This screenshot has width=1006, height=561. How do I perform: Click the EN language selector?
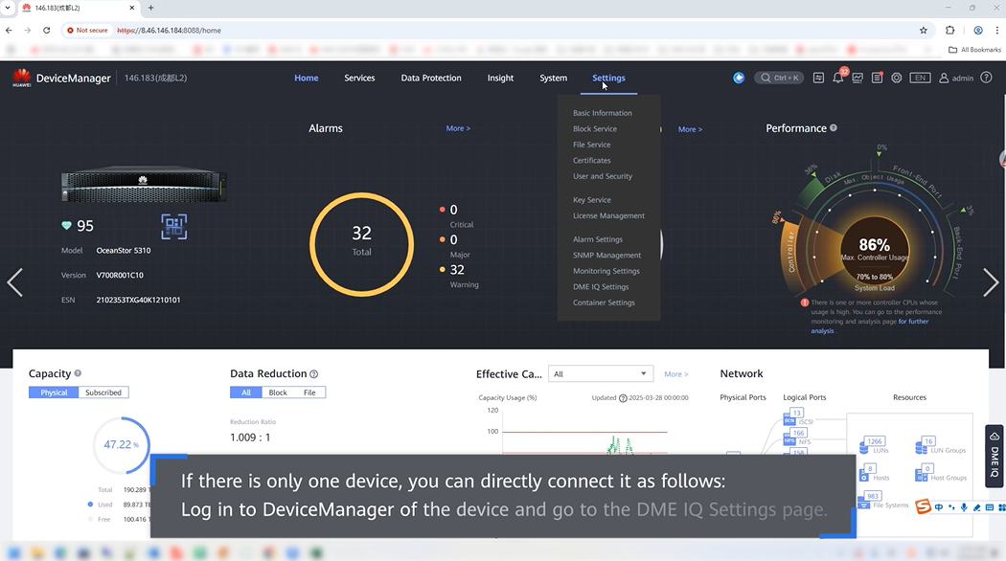tap(920, 79)
